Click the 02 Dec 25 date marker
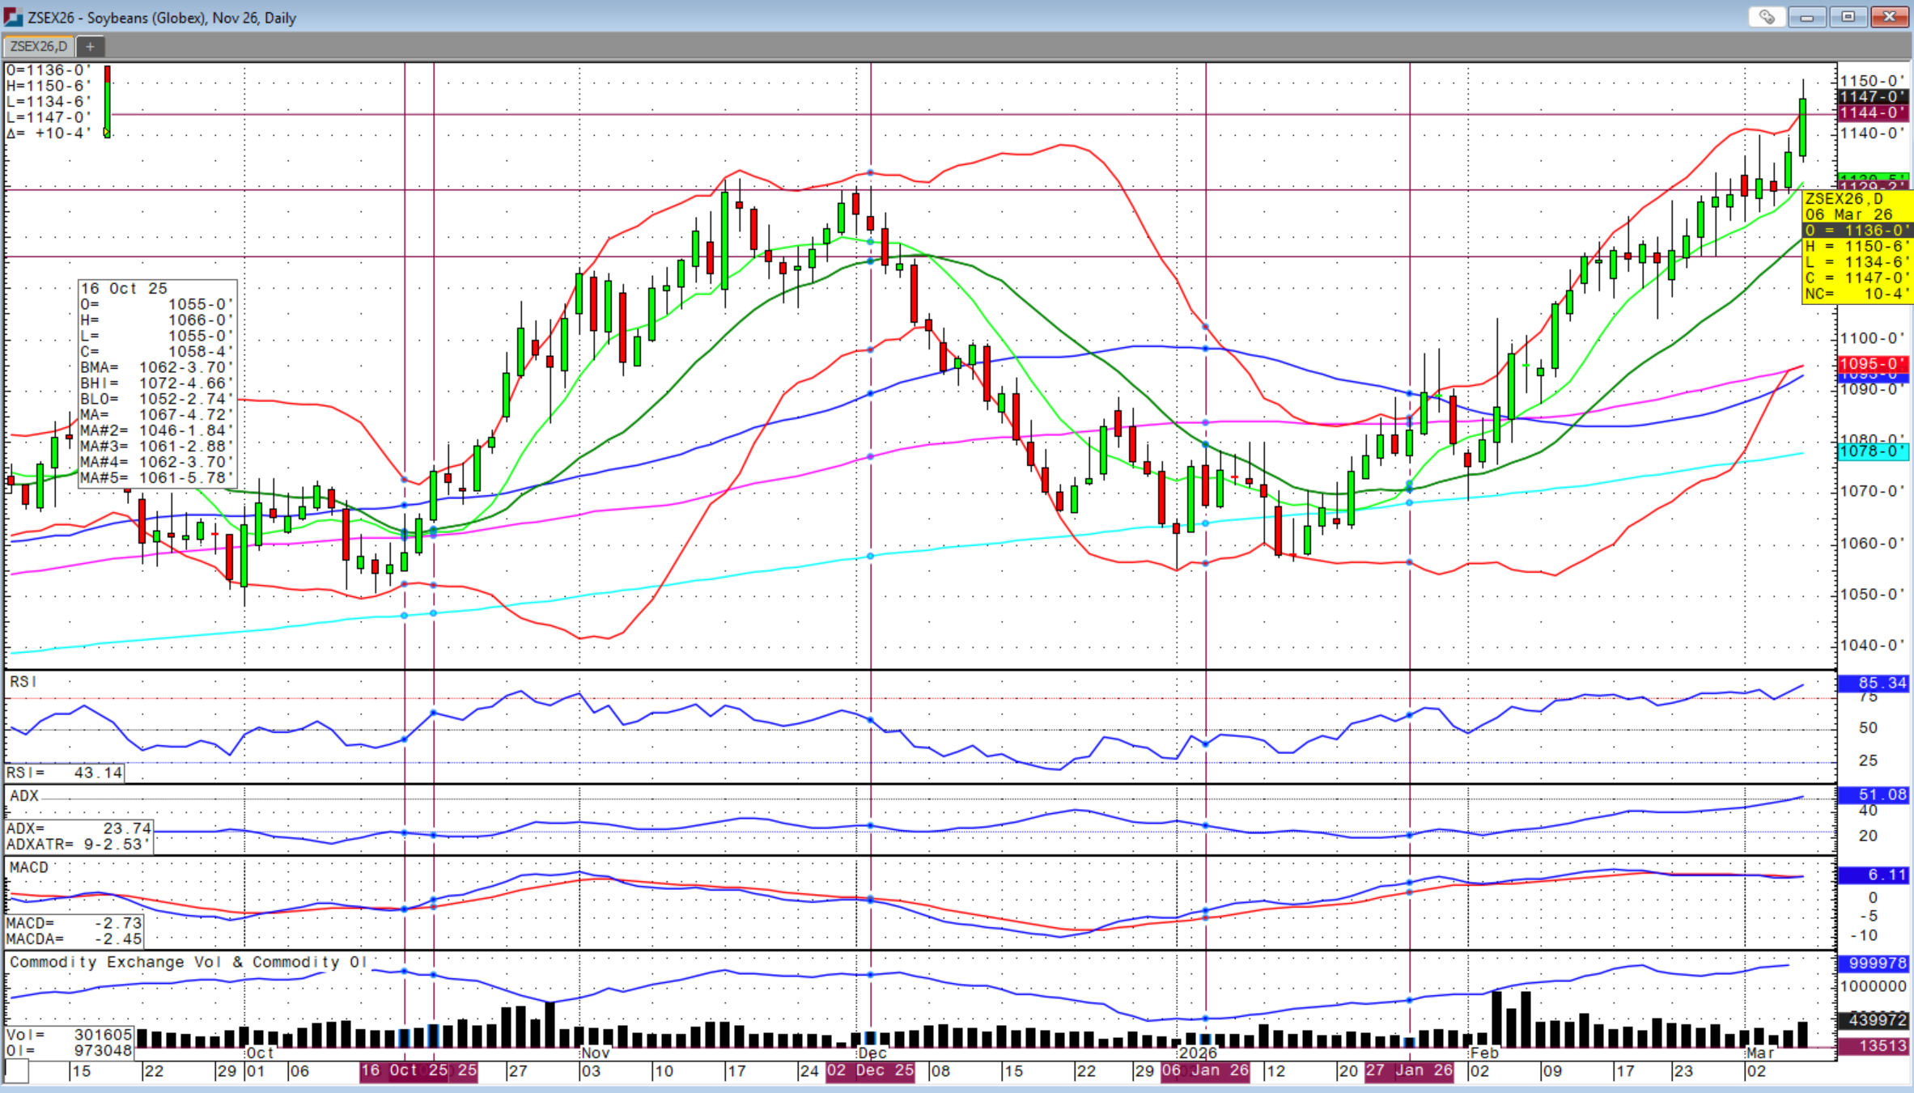Viewport: 1914px width, 1093px height. point(870,1071)
